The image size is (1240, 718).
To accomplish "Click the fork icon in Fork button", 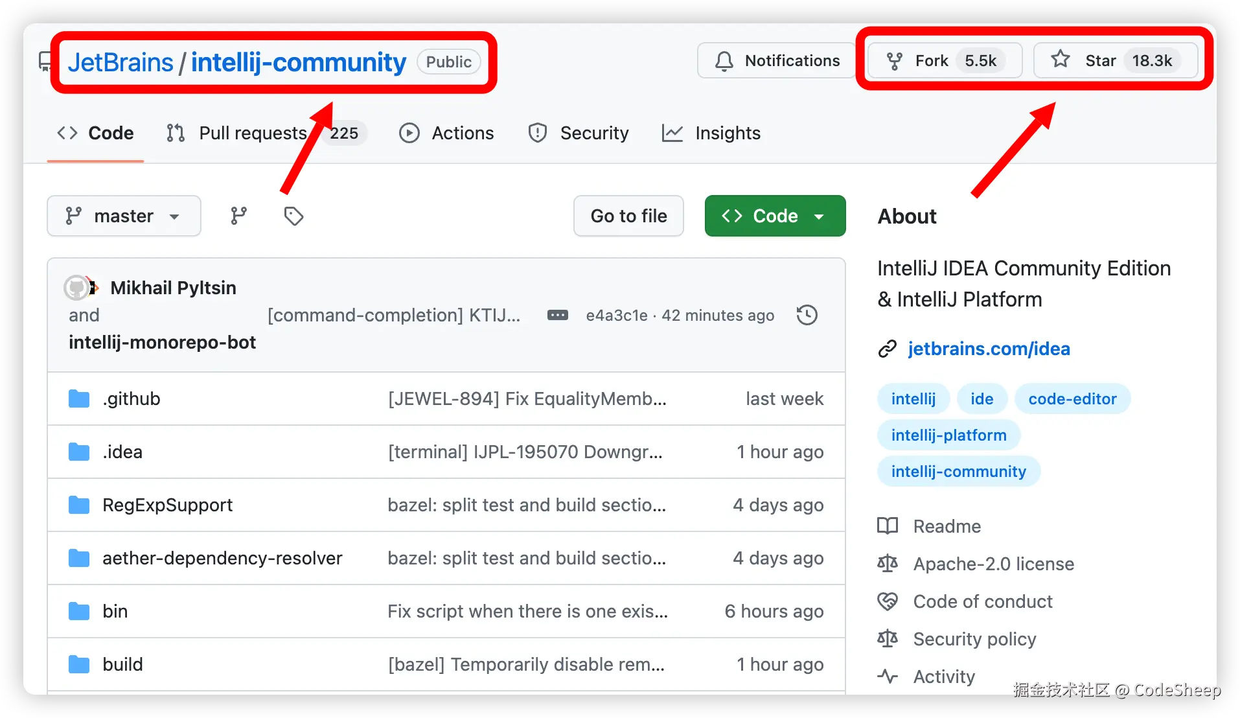I will pyautogui.click(x=895, y=61).
